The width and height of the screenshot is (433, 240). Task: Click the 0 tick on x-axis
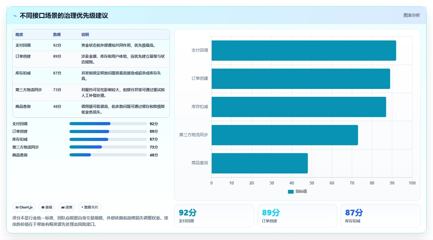[x=211, y=183]
